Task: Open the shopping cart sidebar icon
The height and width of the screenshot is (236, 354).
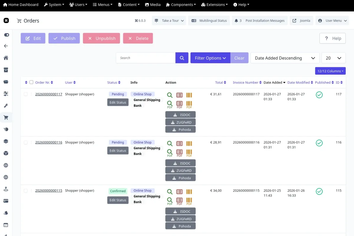Action: 6,117
